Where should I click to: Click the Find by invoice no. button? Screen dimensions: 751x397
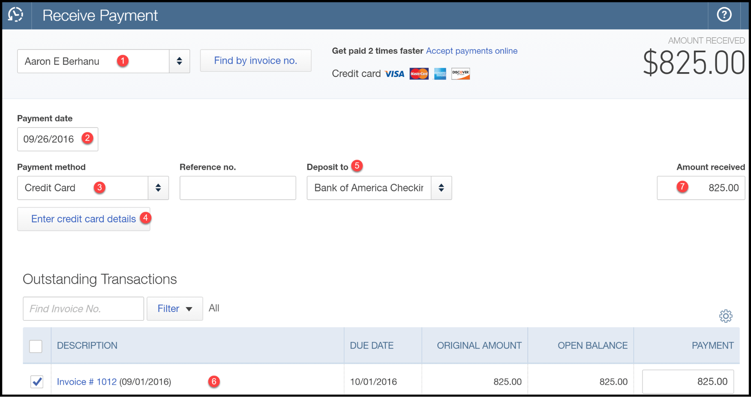[x=255, y=60]
